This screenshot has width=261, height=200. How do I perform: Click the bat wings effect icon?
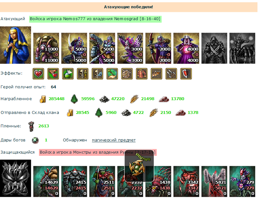[156, 74]
